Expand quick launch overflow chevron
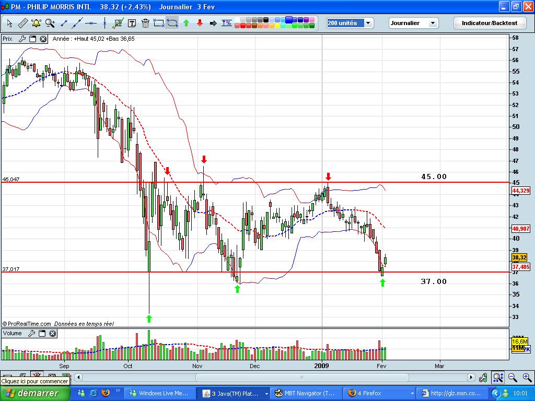Viewport: 535px width, 401px height. 118,391
